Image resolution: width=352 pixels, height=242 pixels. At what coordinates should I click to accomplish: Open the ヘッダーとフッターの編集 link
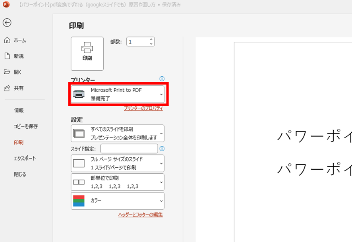pos(140,215)
